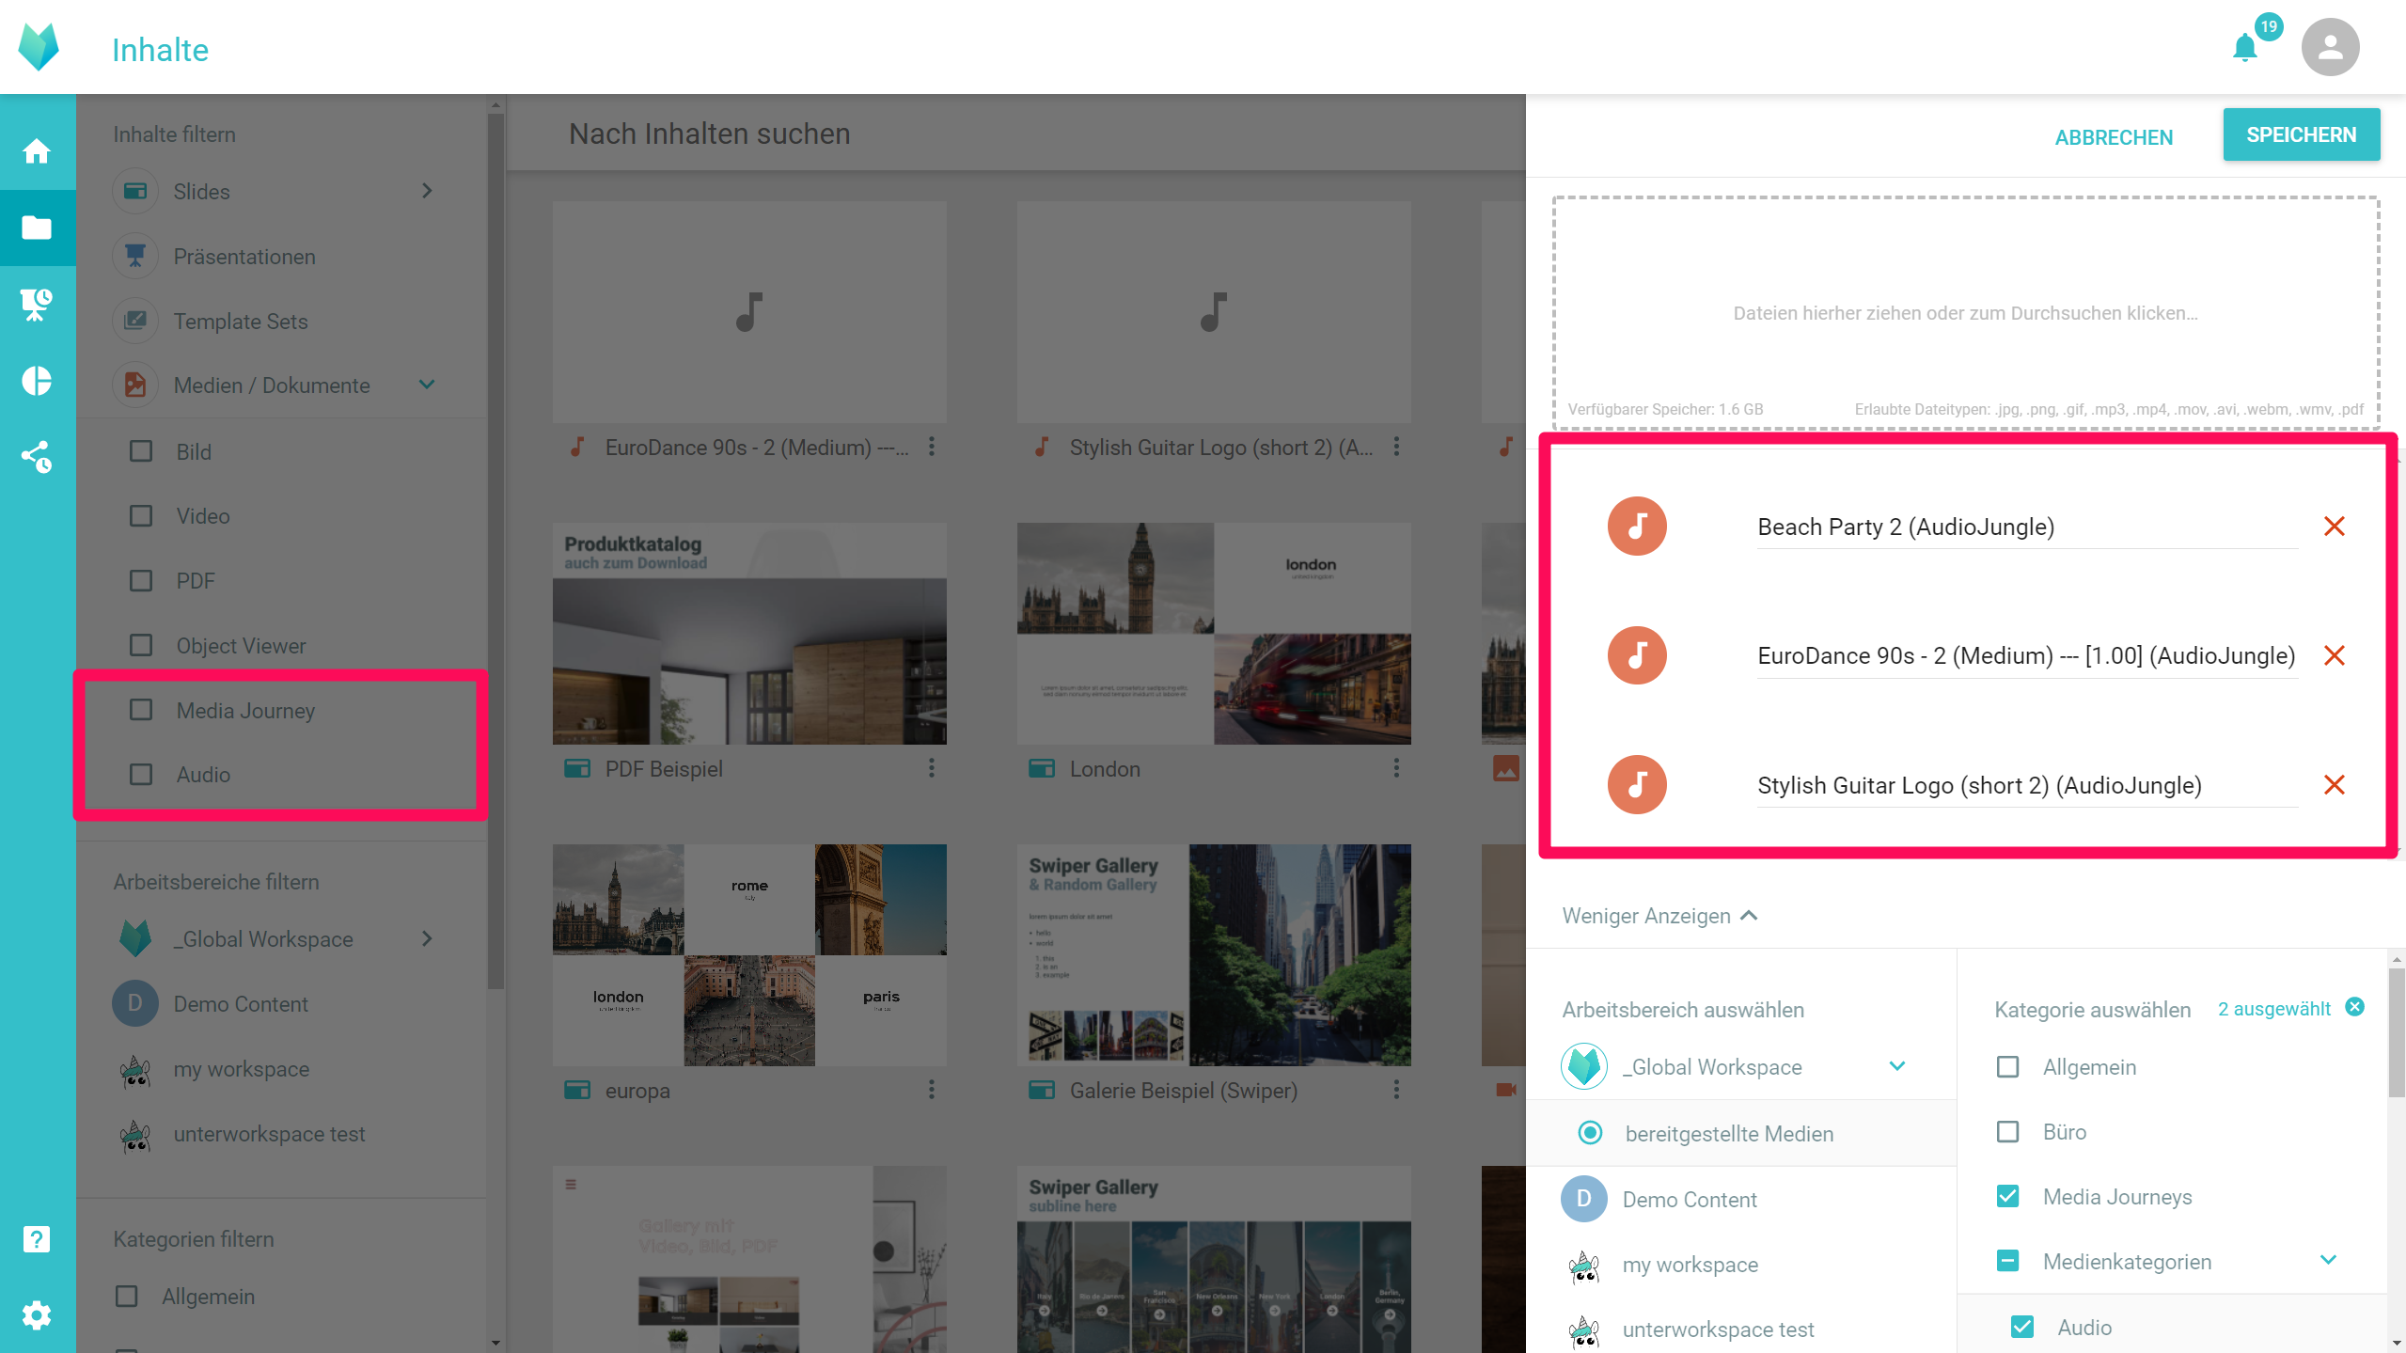
Task: Open the user account avatar
Action: tap(2330, 47)
